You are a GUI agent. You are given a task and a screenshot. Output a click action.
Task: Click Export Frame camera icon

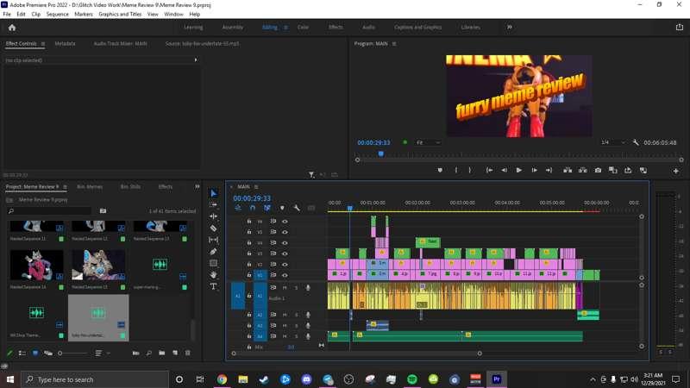598,170
